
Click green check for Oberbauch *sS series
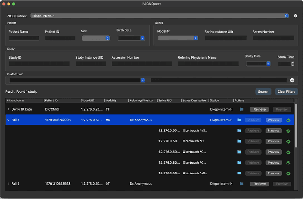pyautogui.click(x=288, y=173)
